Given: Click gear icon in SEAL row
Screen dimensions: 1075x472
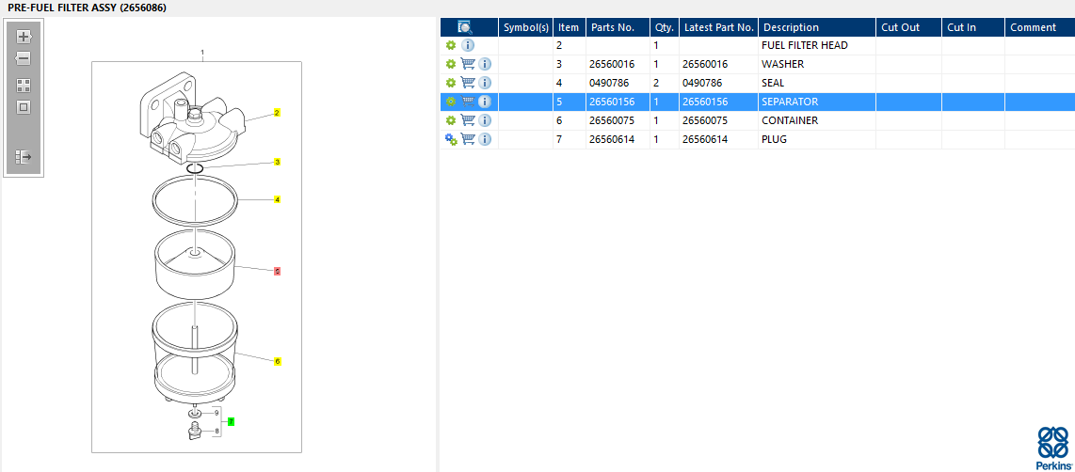Looking at the screenshot, I should 451,83.
